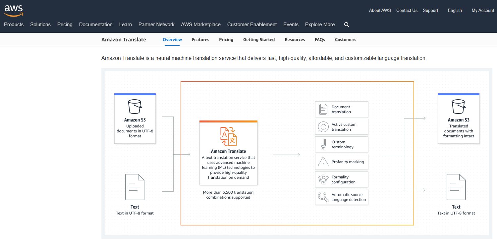Click the output Text document icon
This screenshot has width=497, height=239.
pos(456,187)
